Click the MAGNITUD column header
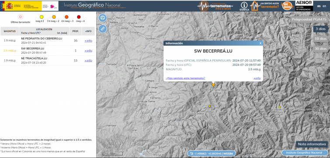Image resolution: width=330 pixels, height=158 pixels. (10, 31)
